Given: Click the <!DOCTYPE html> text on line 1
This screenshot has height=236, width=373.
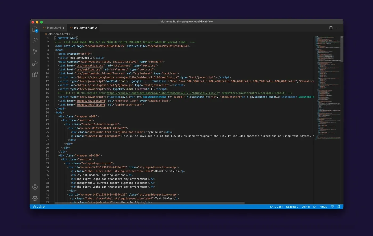Looking at the screenshot, I should coord(66,38).
